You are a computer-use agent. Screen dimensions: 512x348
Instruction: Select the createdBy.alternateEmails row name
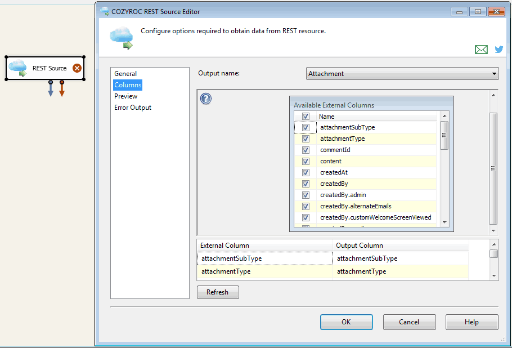pyautogui.click(x=356, y=206)
